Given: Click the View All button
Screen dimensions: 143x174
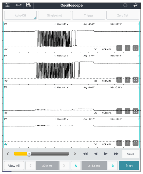Looking at the screenshot, I should pos(14,166).
